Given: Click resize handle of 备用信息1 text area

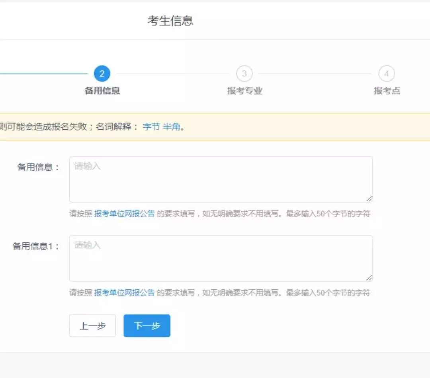Looking at the screenshot, I should (369, 278).
